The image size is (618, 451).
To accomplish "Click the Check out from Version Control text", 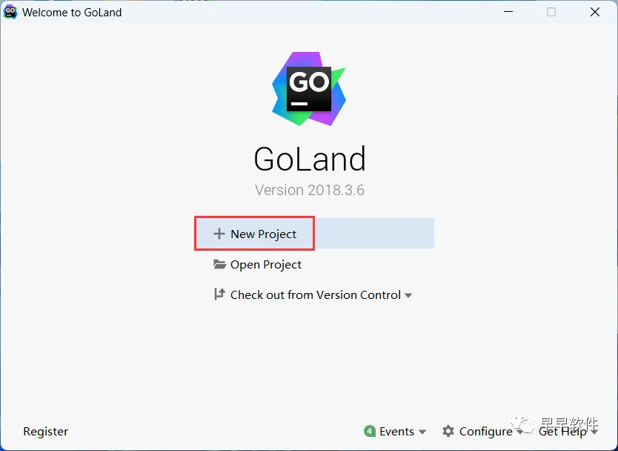I will pos(316,294).
